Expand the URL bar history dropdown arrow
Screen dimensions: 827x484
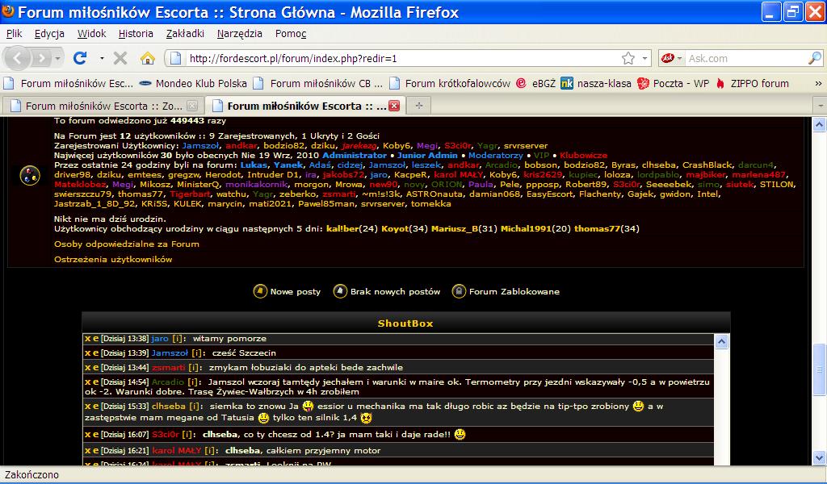(644, 58)
